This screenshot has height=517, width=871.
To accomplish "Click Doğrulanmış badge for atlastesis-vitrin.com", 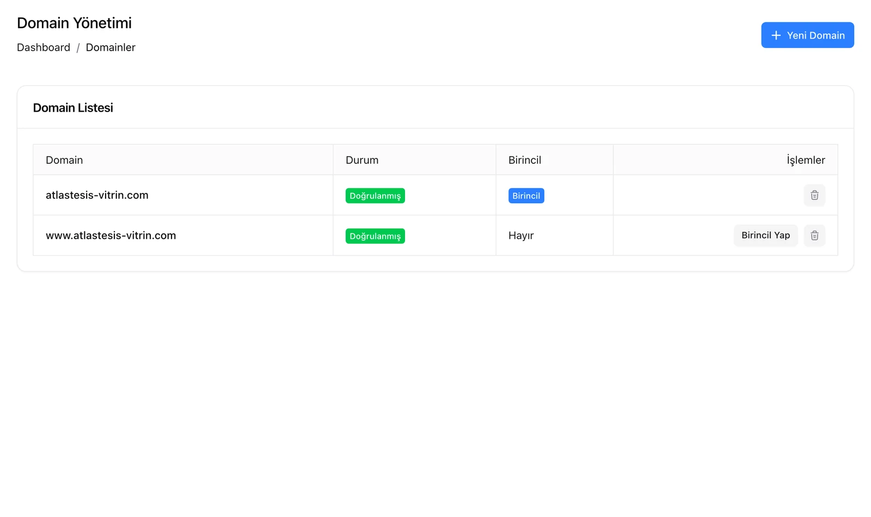I will point(375,196).
